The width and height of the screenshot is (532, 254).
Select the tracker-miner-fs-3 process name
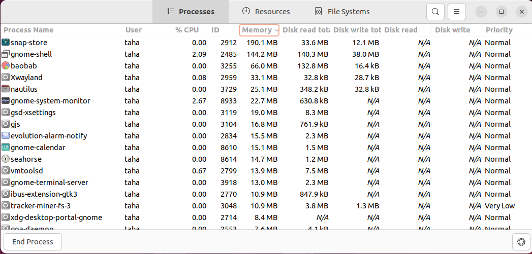pyautogui.click(x=41, y=206)
